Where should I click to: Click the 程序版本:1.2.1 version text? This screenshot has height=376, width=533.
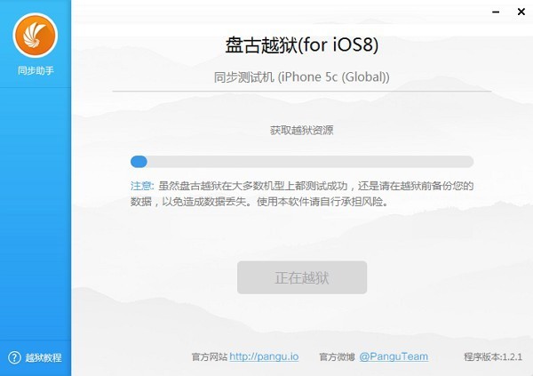[493, 357]
